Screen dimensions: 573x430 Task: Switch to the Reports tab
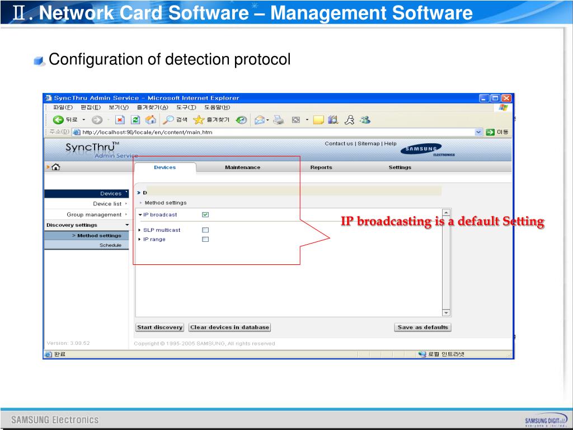click(x=321, y=167)
